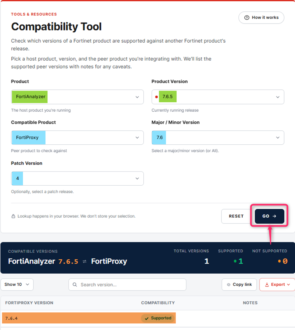Expand the Product Version 7.6.5 dropdown
The image size is (295, 330).
pyautogui.click(x=218, y=97)
